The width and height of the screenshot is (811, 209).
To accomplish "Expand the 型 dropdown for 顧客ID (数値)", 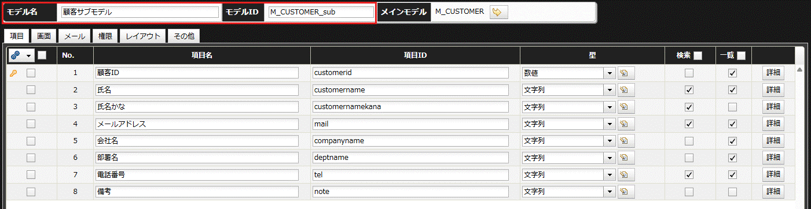I will click(x=609, y=73).
